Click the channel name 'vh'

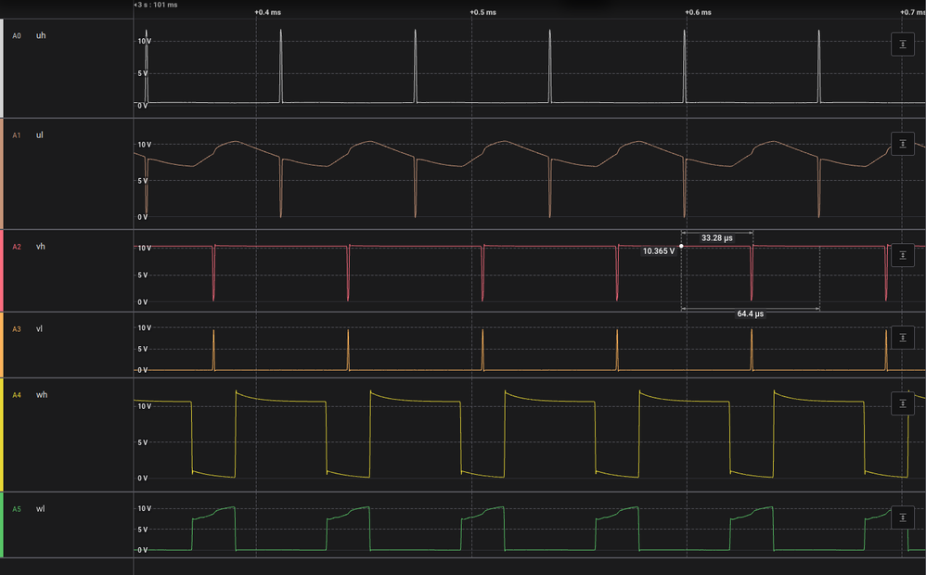[40, 246]
